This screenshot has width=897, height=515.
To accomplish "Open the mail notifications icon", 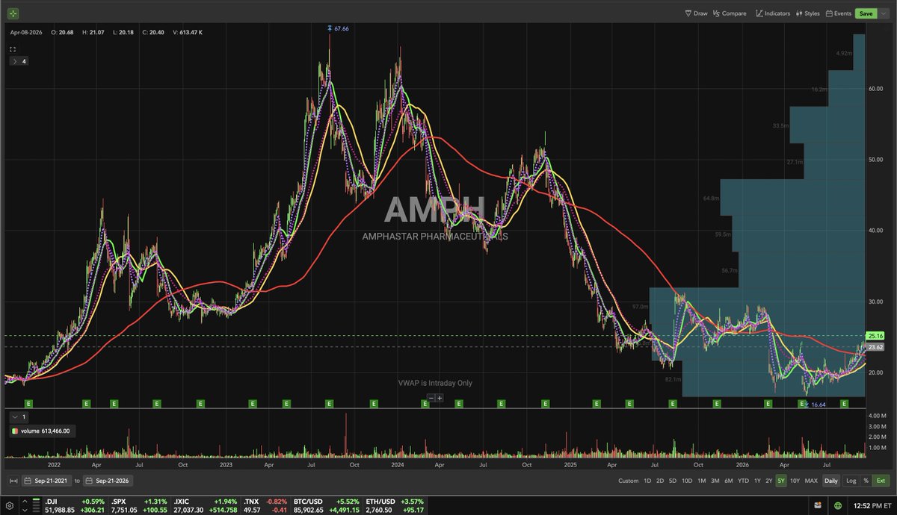I will click(x=817, y=505).
